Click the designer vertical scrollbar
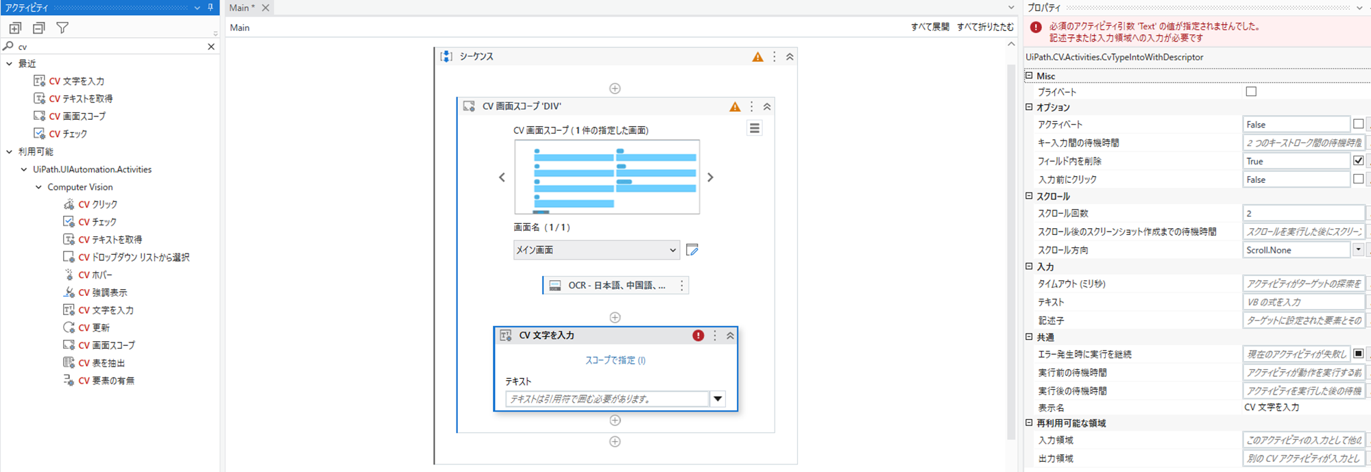Image resolution: width=1371 pixels, height=472 pixels. tap(1011, 251)
